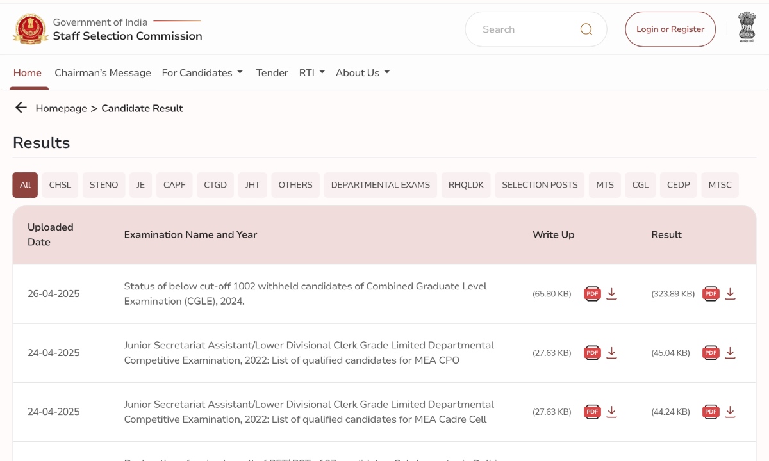
Task: Download Write Up for MEA Cadre Cell row
Action: [x=611, y=412]
